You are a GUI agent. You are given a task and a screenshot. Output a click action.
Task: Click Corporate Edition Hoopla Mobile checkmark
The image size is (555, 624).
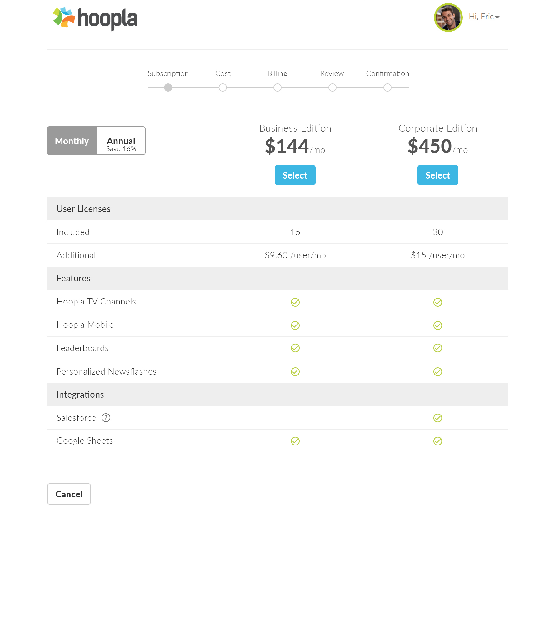coord(438,325)
